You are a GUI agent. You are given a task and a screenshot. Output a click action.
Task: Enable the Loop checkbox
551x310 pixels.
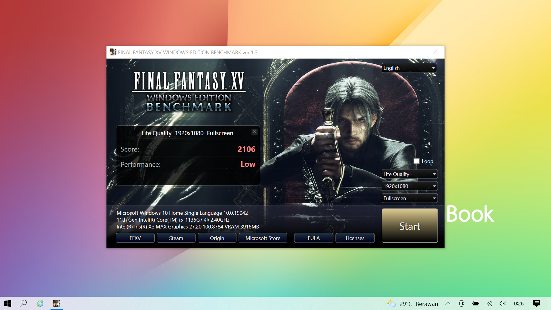coord(416,161)
